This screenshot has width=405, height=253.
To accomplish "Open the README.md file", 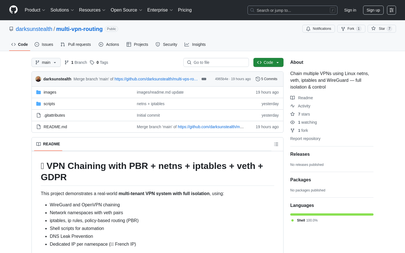I will click(x=55, y=127).
